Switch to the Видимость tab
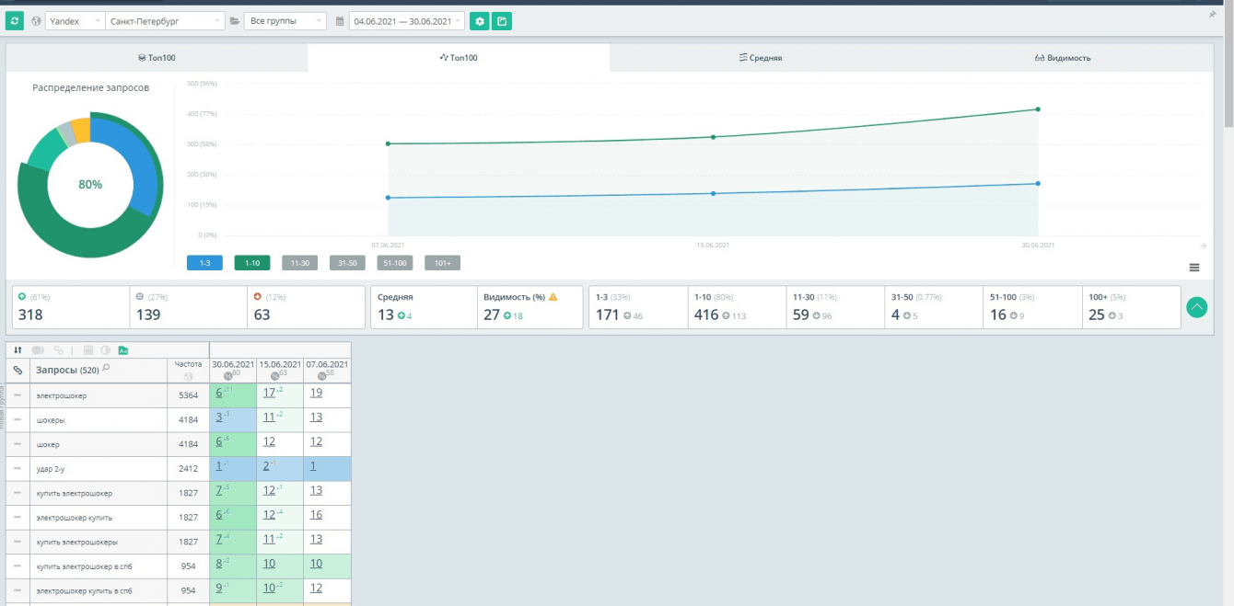The width and height of the screenshot is (1234, 606). (1063, 58)
